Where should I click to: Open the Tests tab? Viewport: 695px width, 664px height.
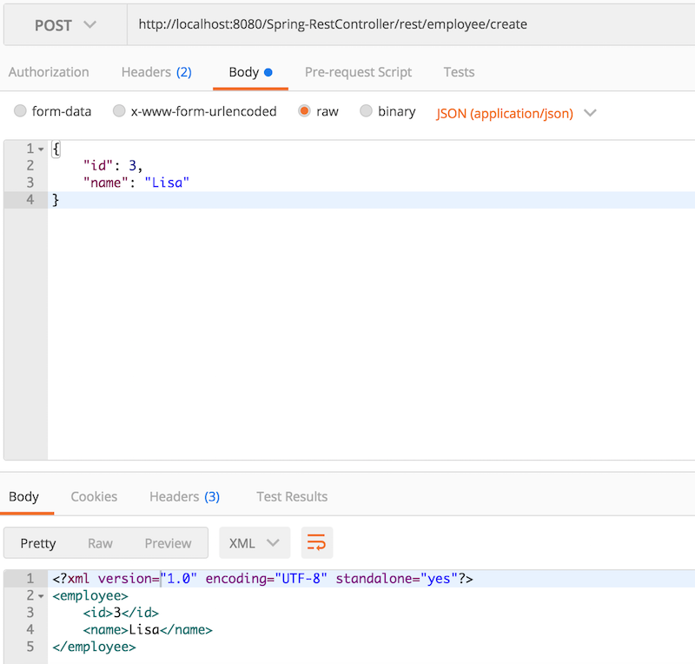point(459,72)
